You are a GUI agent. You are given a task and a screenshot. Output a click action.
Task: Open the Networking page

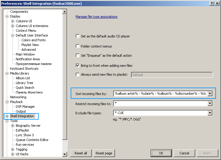click(18, 97)
